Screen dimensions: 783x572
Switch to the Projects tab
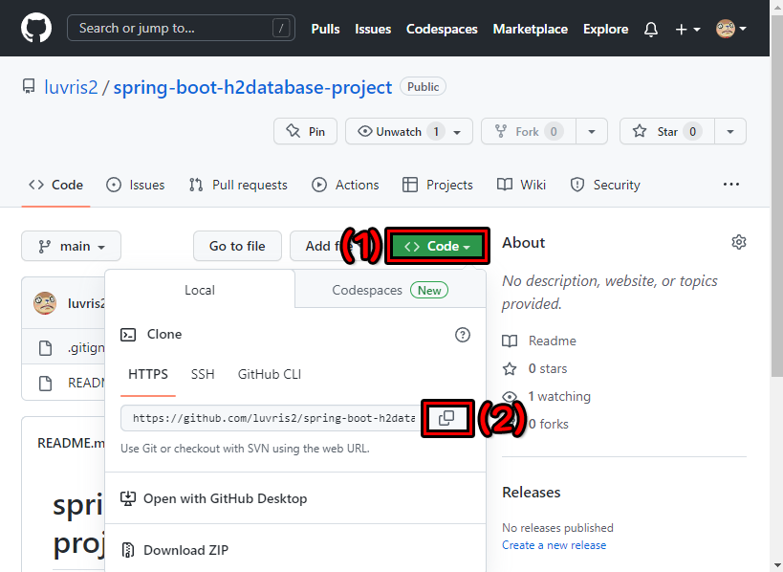tap(438, 185)
